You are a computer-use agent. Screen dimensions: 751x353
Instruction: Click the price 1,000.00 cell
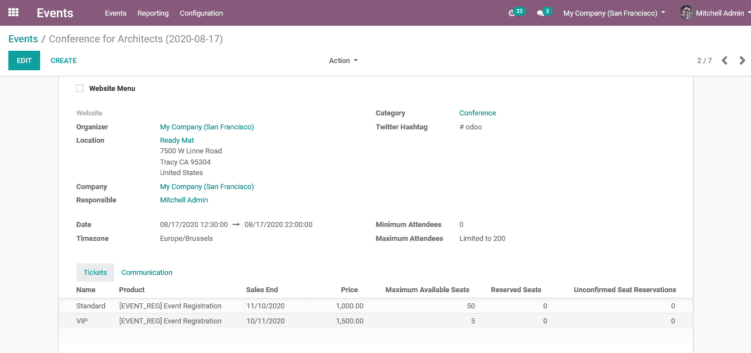coord(350,306)
